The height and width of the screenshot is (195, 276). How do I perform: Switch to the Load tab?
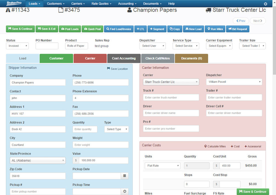point(22,58)
